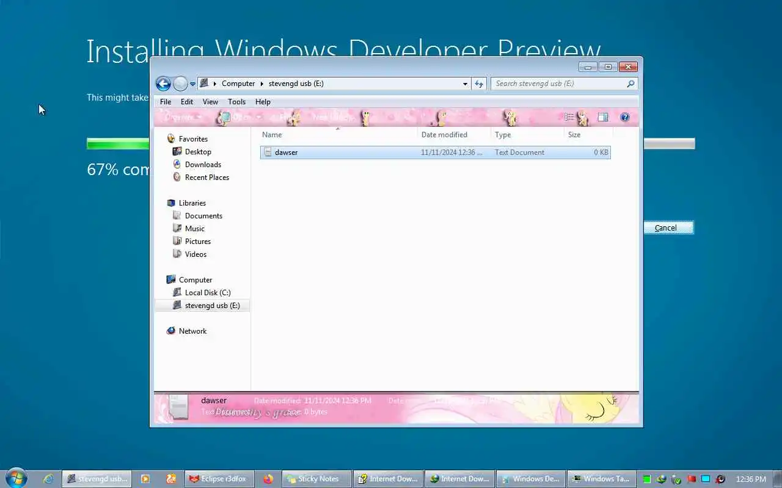The image size is (782, 488).
Task: Click Computer in the address breadcrumb
Action: [x=238, y=84]
